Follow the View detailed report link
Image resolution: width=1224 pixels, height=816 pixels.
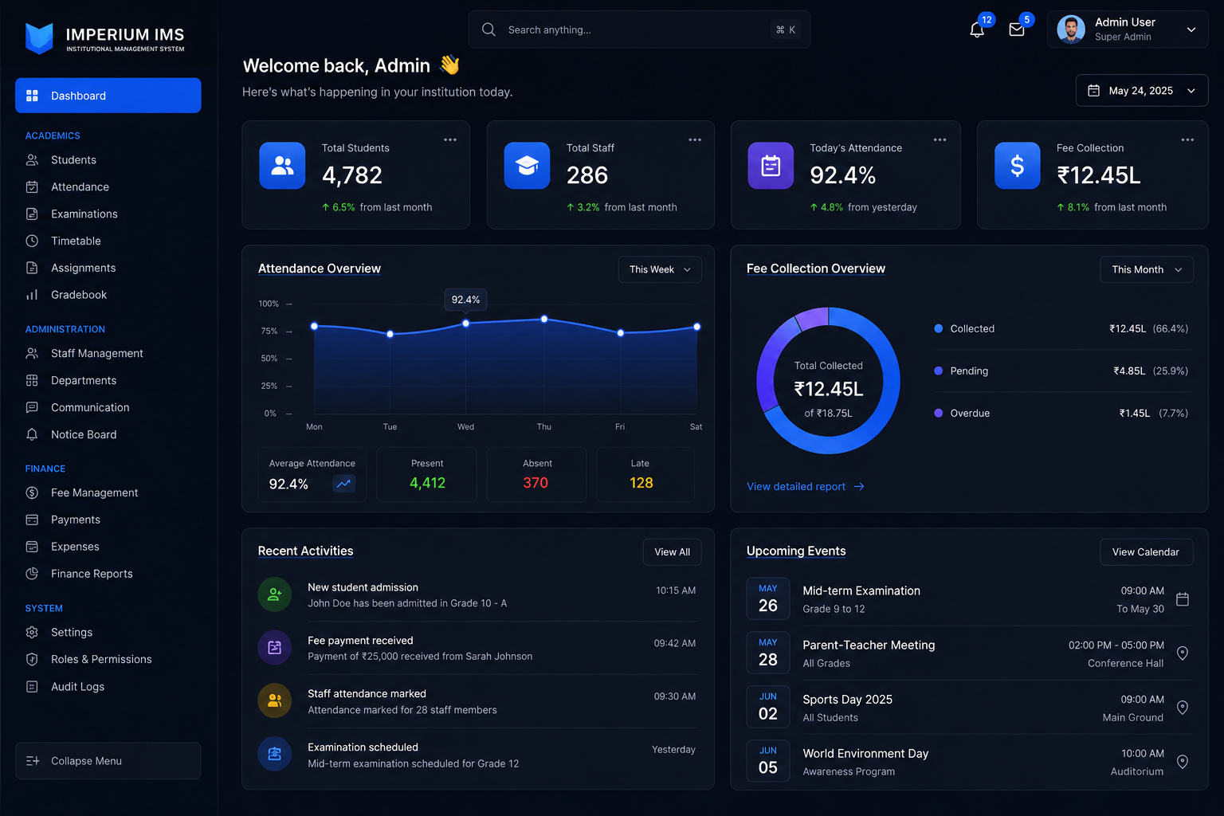[805, 486]
